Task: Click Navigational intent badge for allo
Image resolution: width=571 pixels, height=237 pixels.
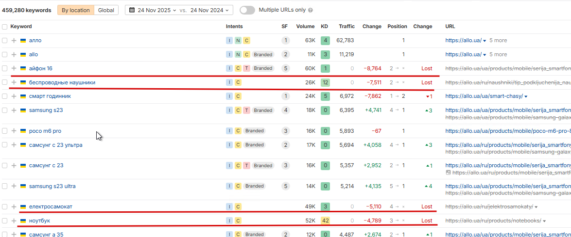Action: (238, 54)
